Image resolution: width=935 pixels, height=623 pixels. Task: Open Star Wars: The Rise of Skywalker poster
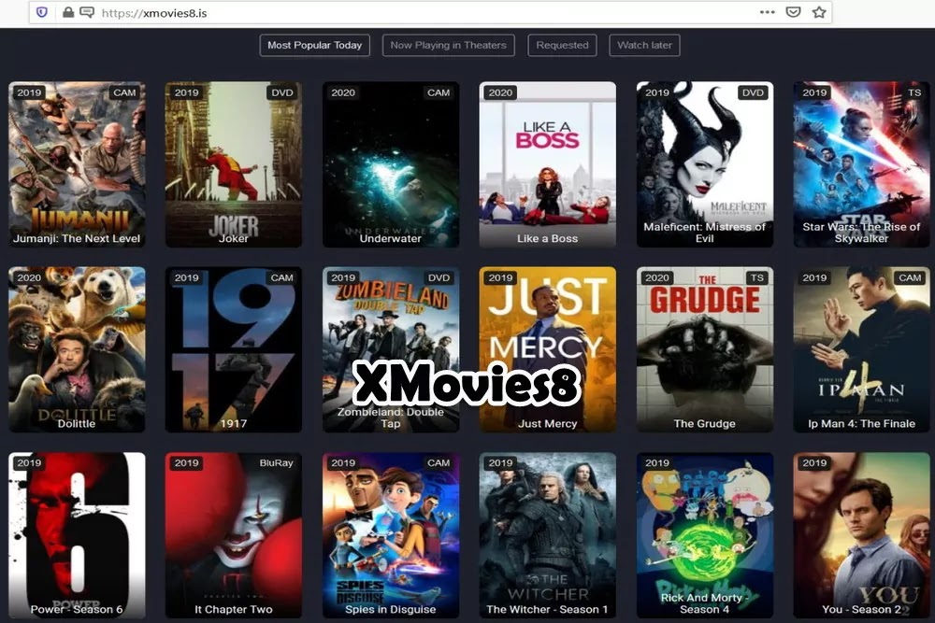pyautogui.click(x=862, y=164)
